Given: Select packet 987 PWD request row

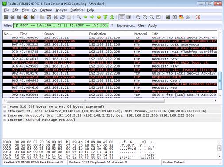Looking at the screenshot, I should 110,87.
